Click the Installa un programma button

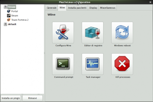tap(11, 98)
